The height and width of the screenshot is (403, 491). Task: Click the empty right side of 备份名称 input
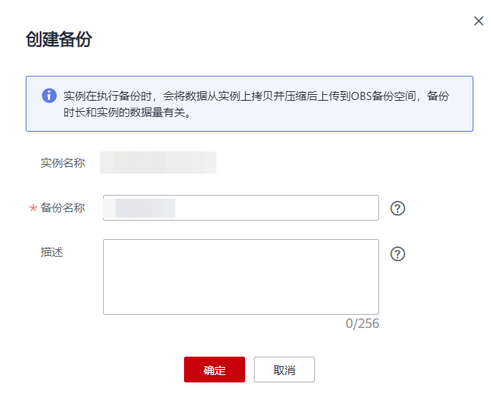click(309, 208)
